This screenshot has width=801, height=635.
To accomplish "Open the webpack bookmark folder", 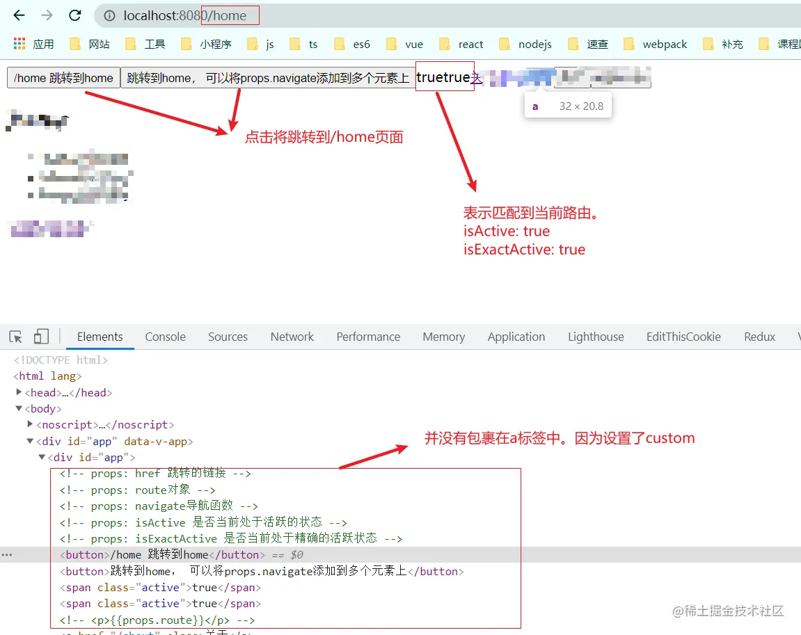I will pyautogui.click(x=656, y=45).
